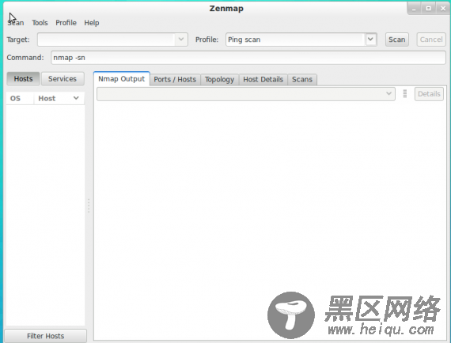This screenshot has height=343, width=451.
Task: Select the Services view toggle
Action: tap(63, 79)
